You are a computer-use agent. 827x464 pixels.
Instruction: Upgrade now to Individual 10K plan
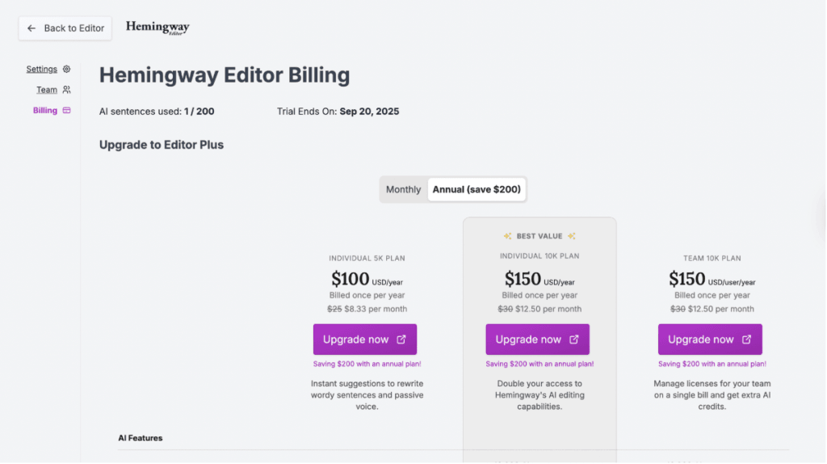coord(529,340)
